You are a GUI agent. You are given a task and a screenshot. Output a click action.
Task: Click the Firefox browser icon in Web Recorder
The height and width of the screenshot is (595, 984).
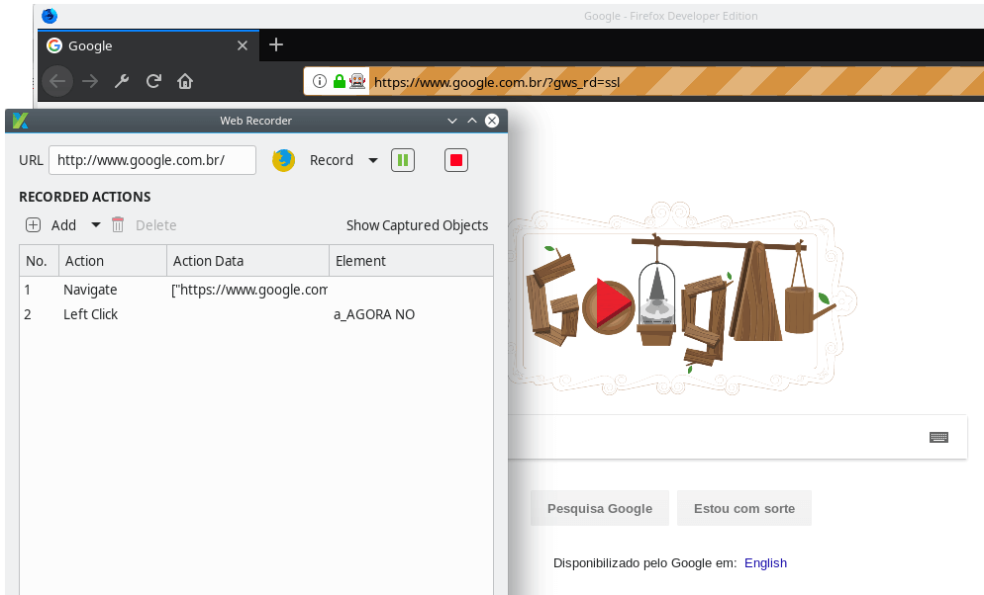[284, 160]
